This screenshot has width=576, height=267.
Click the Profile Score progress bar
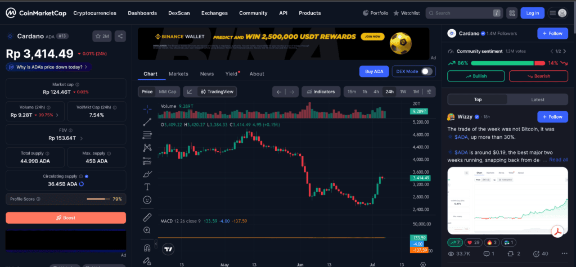tap(98, 199)
